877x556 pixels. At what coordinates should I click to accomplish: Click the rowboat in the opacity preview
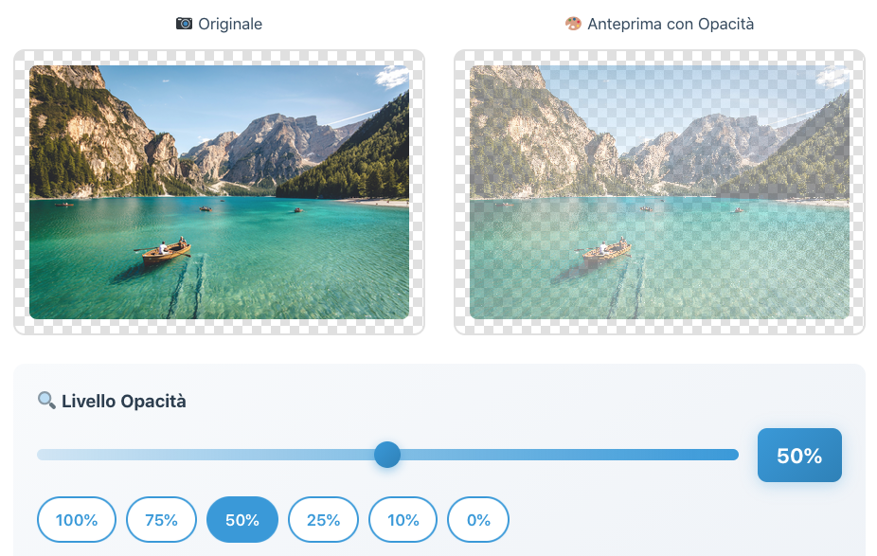607,251
